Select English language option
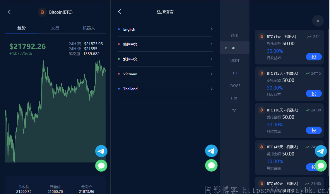Image resolution: width=330 pixels, height=194 pixels. 165,29
